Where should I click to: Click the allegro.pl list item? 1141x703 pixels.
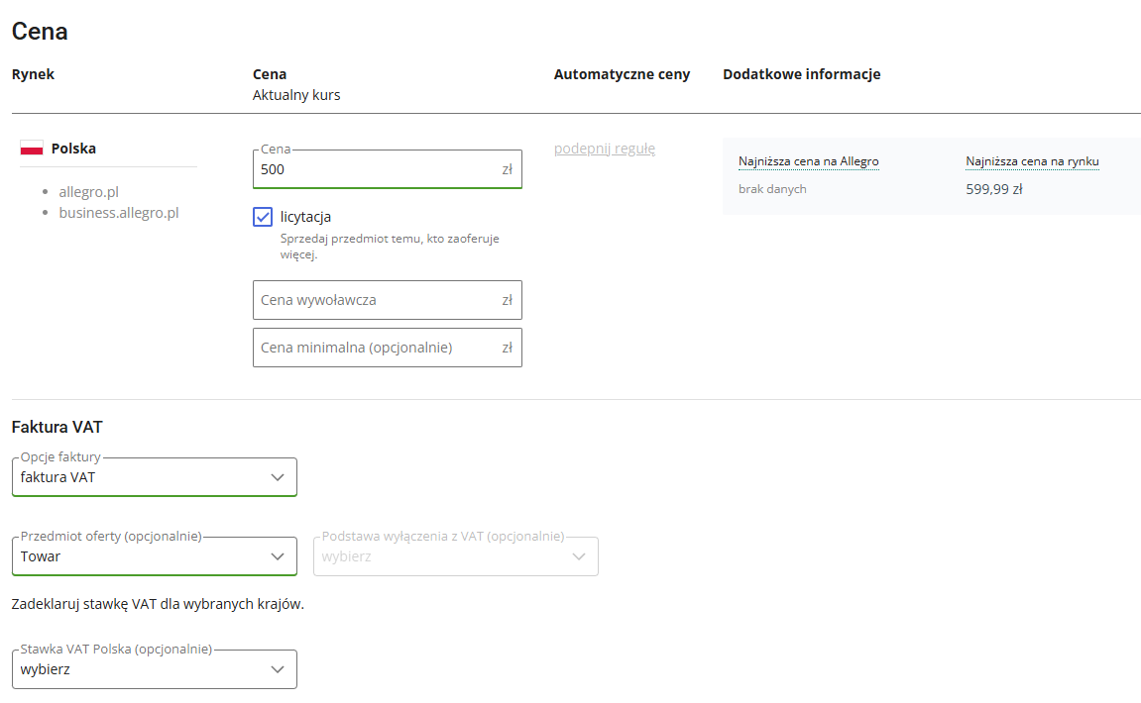click(88, 192)
